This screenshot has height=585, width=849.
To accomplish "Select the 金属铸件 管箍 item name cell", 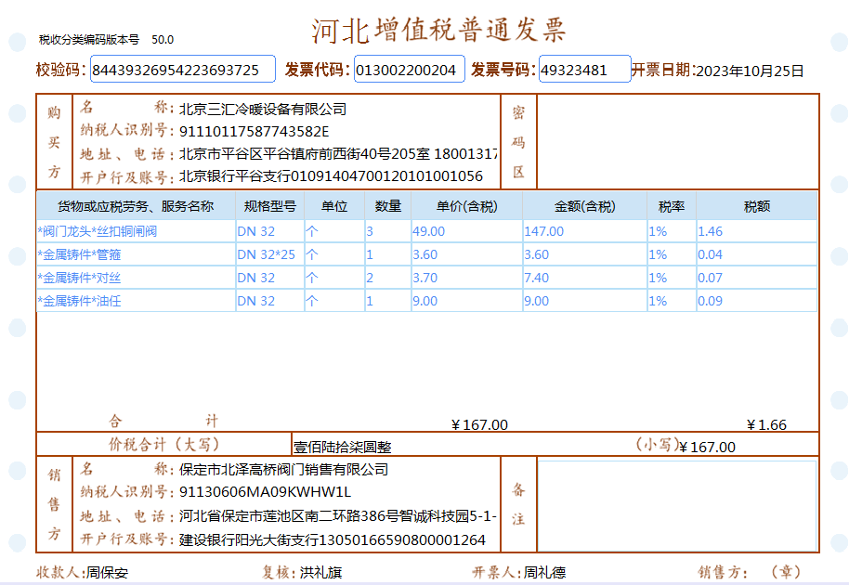I will click(136, 254).
